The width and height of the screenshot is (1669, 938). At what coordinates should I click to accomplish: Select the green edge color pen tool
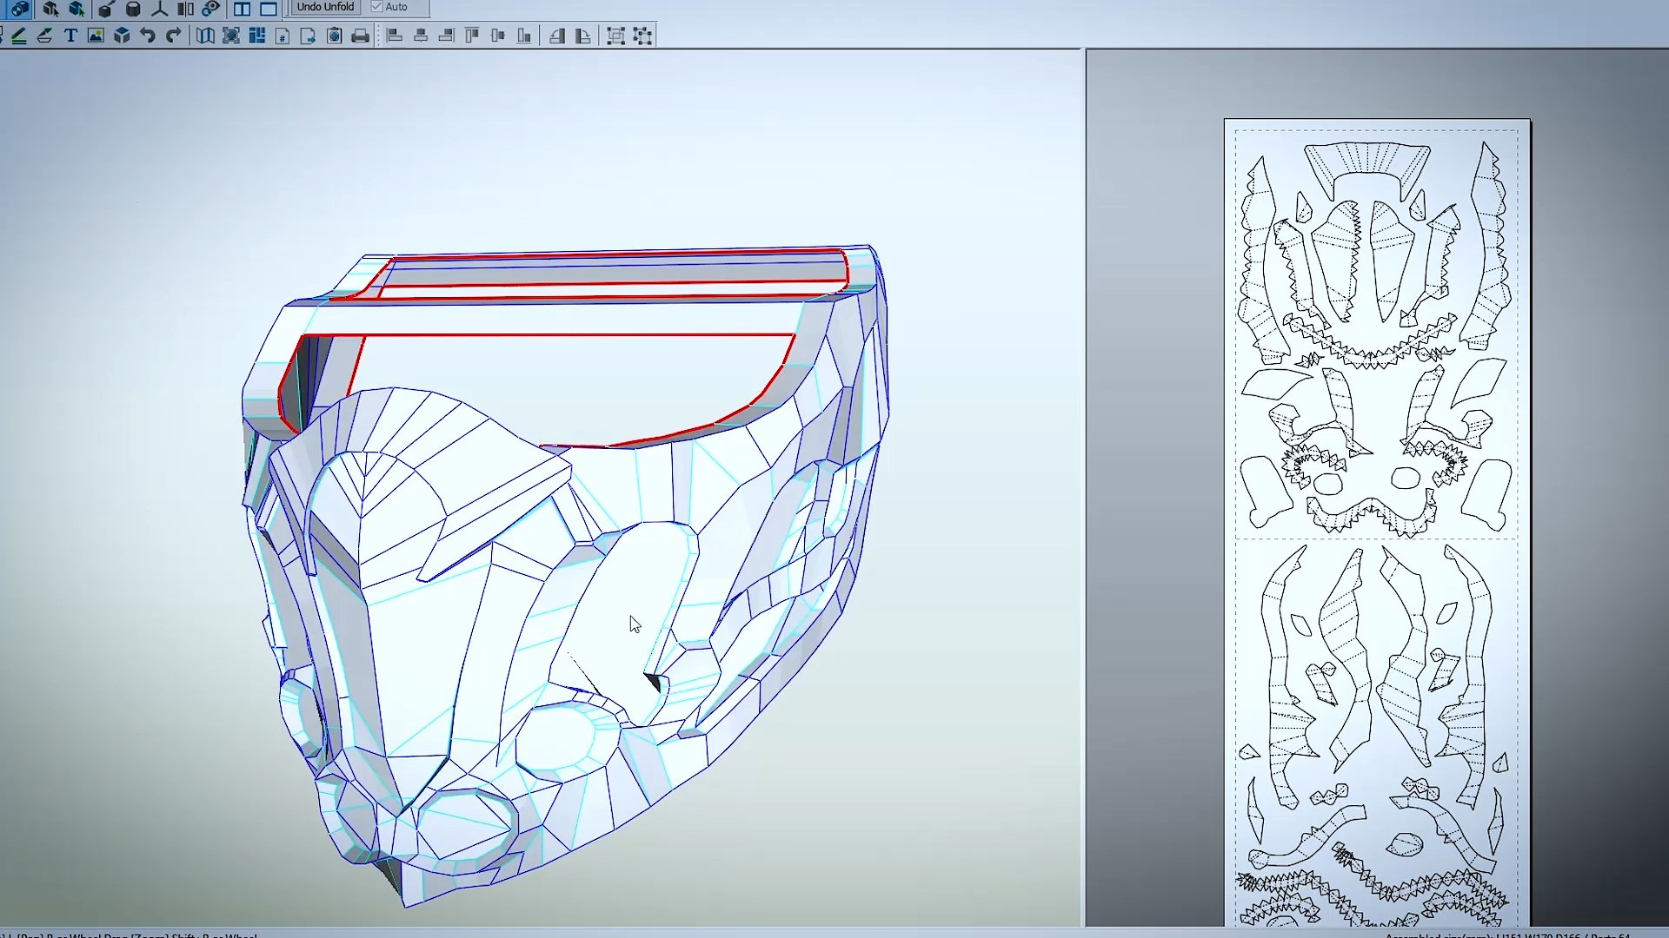tap(19, 36)
